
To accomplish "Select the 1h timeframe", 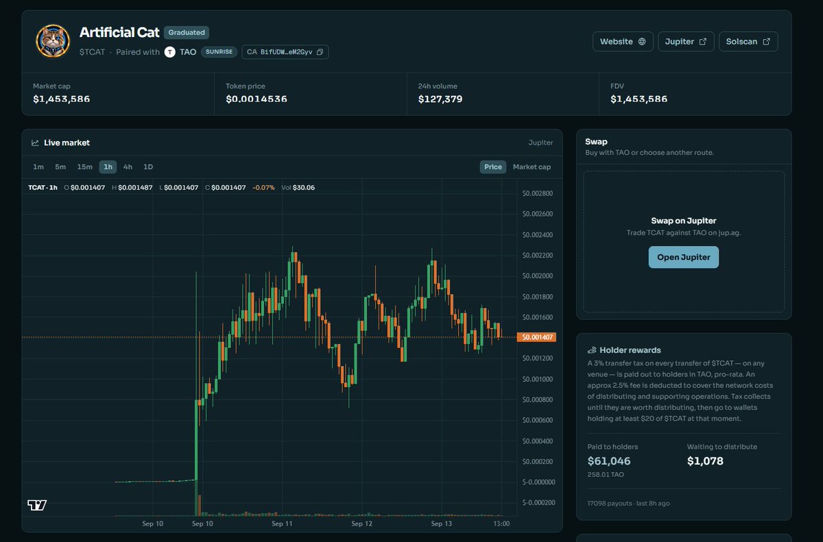I will coord(108,167).
